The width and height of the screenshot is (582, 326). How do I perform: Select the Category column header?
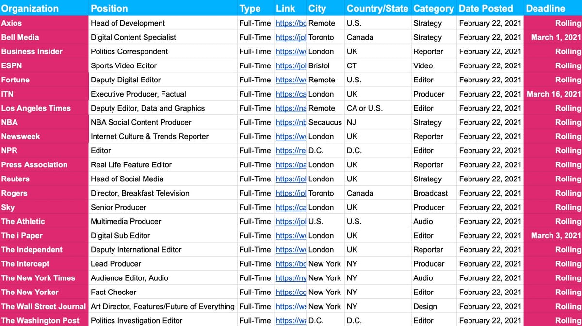point(433,8)
